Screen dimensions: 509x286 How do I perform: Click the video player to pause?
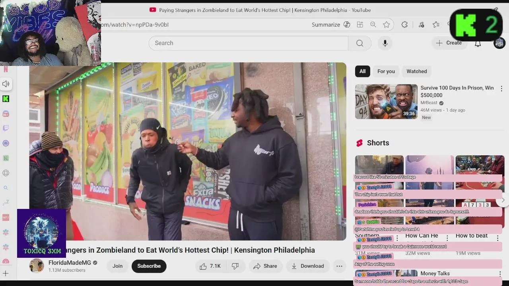tap(188, 151)
